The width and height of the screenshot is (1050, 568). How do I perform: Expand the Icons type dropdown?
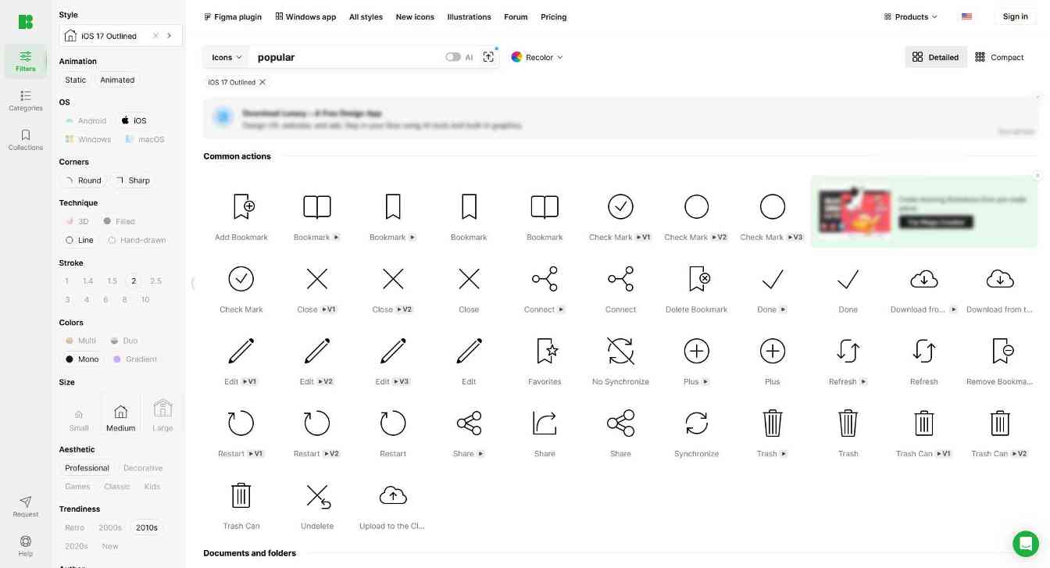227,57
